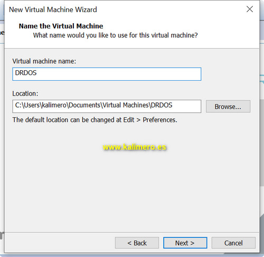This screenshot has height=257, width=264.
Task: Close the New Virtual Machine Wizard dialog
Action: pyautogui.click(x=250, y=9)
